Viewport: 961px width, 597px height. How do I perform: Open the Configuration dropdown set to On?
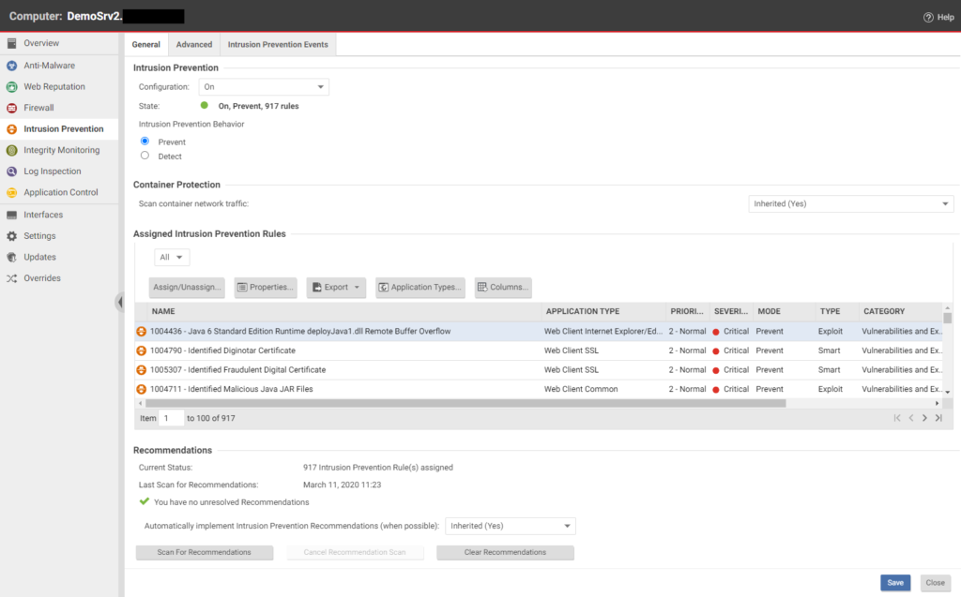pos(264,87)
